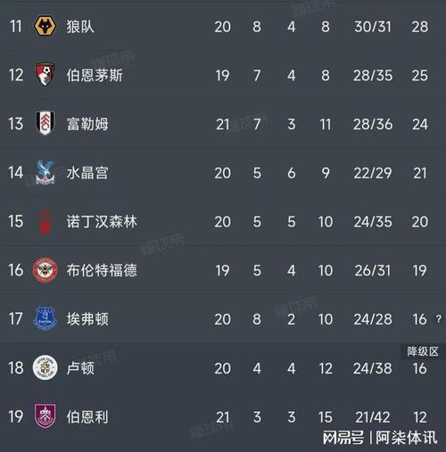Tap the Crystal Palace eagle logo

tap(45, 172)
